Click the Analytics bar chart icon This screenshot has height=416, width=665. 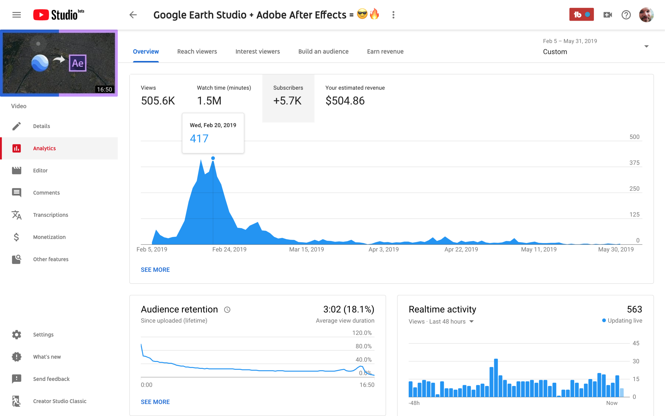click(16, 148)
